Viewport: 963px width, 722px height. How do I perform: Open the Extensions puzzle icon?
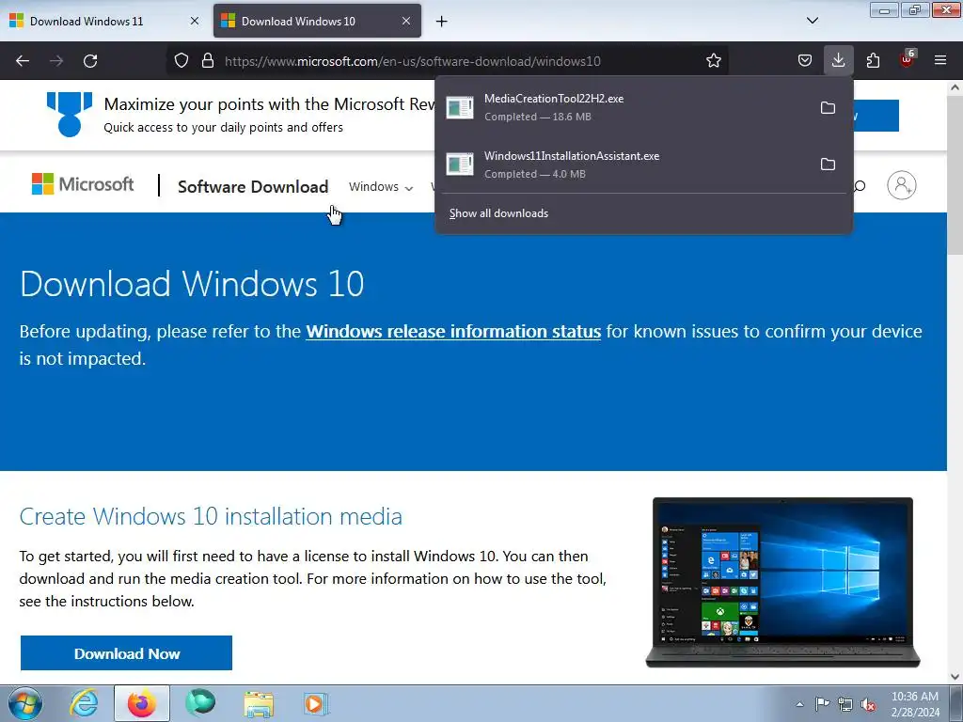pyautogui.click(x=873, y=61)
